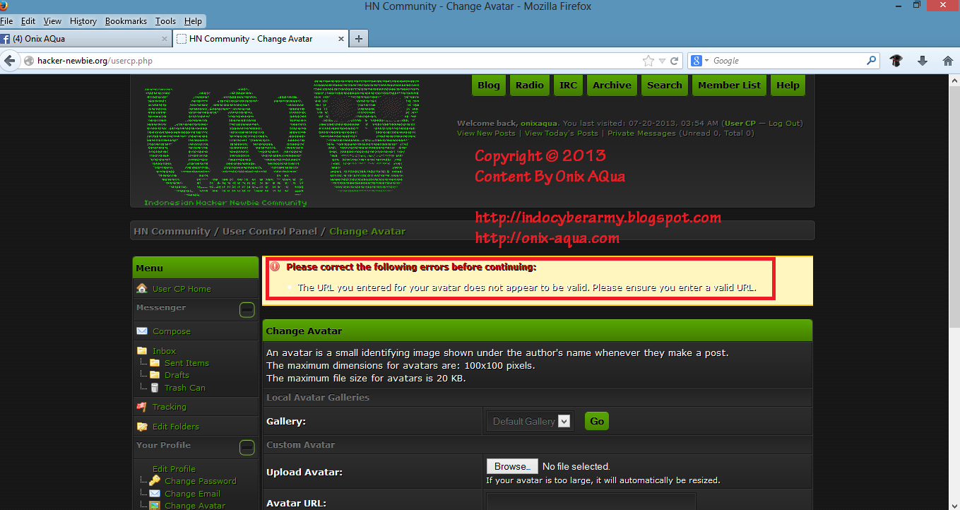Click the Archive navigation button
Screen dimensions: 960x510
point(612,85)
